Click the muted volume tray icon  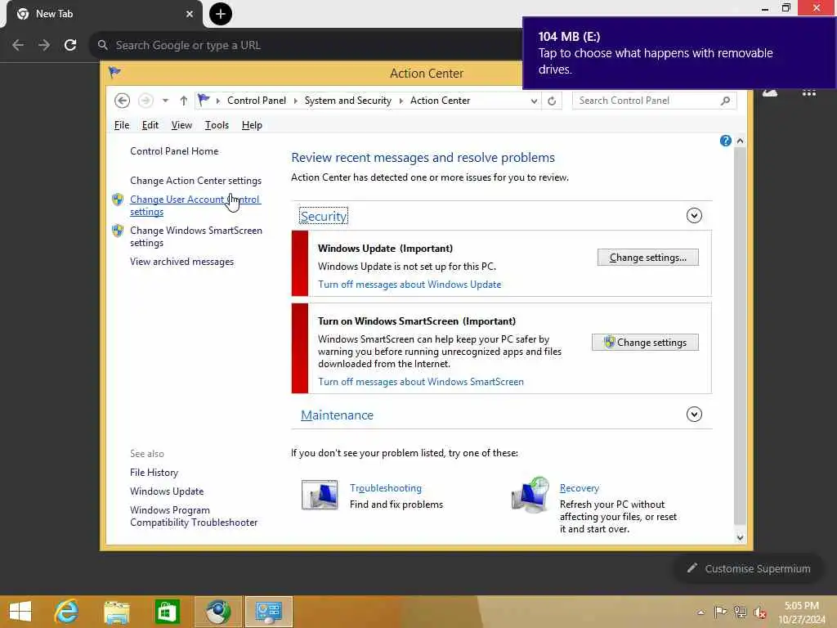click(759, 612)
